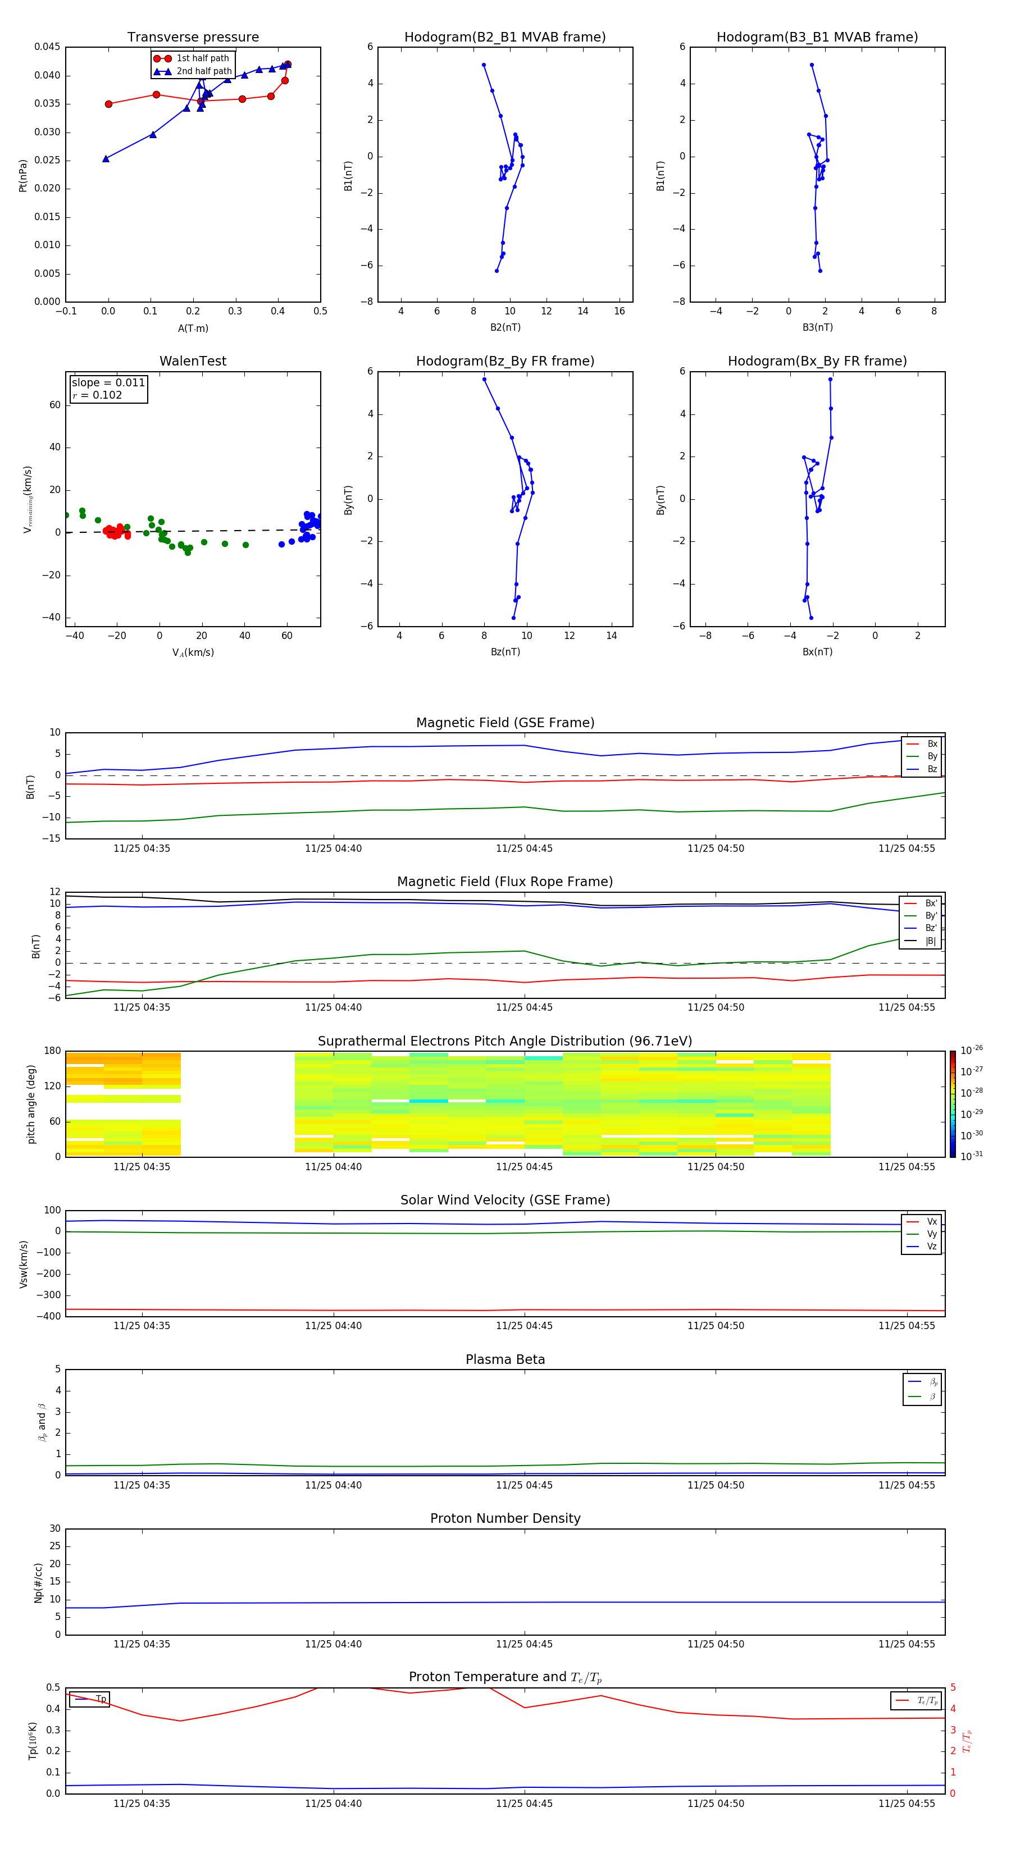Click '11/25 04:50' tick under solar wind velocity
This screenshot has width=1011, height=1853.
tap(715, 1326)
